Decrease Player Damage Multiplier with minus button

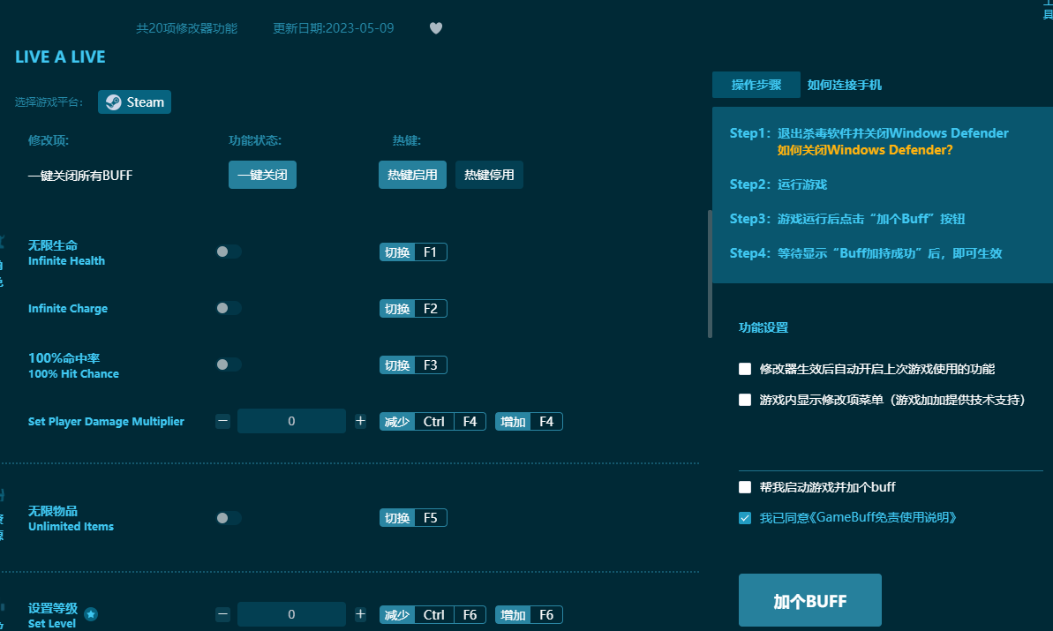pyautogui.click(x=223, y=421)
